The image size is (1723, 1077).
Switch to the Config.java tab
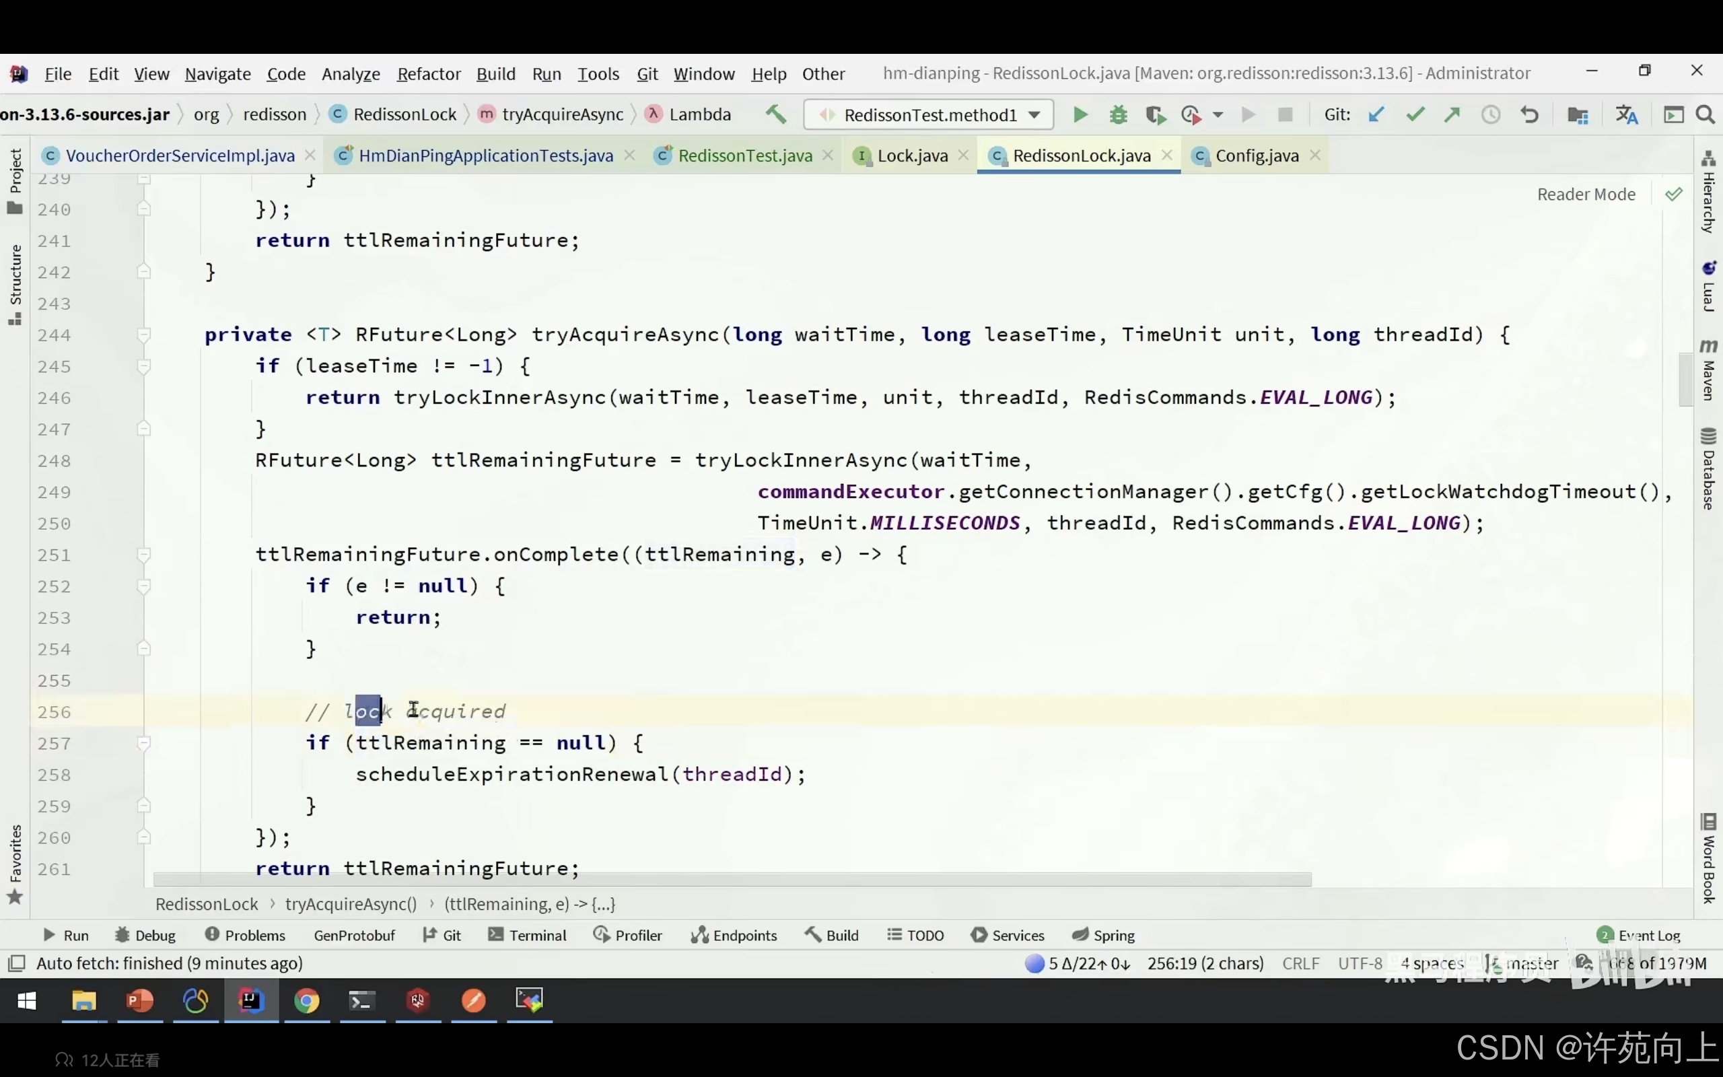click(x=1257, y=155)
